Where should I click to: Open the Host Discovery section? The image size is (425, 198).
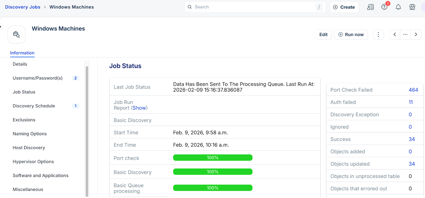(29, 148)
